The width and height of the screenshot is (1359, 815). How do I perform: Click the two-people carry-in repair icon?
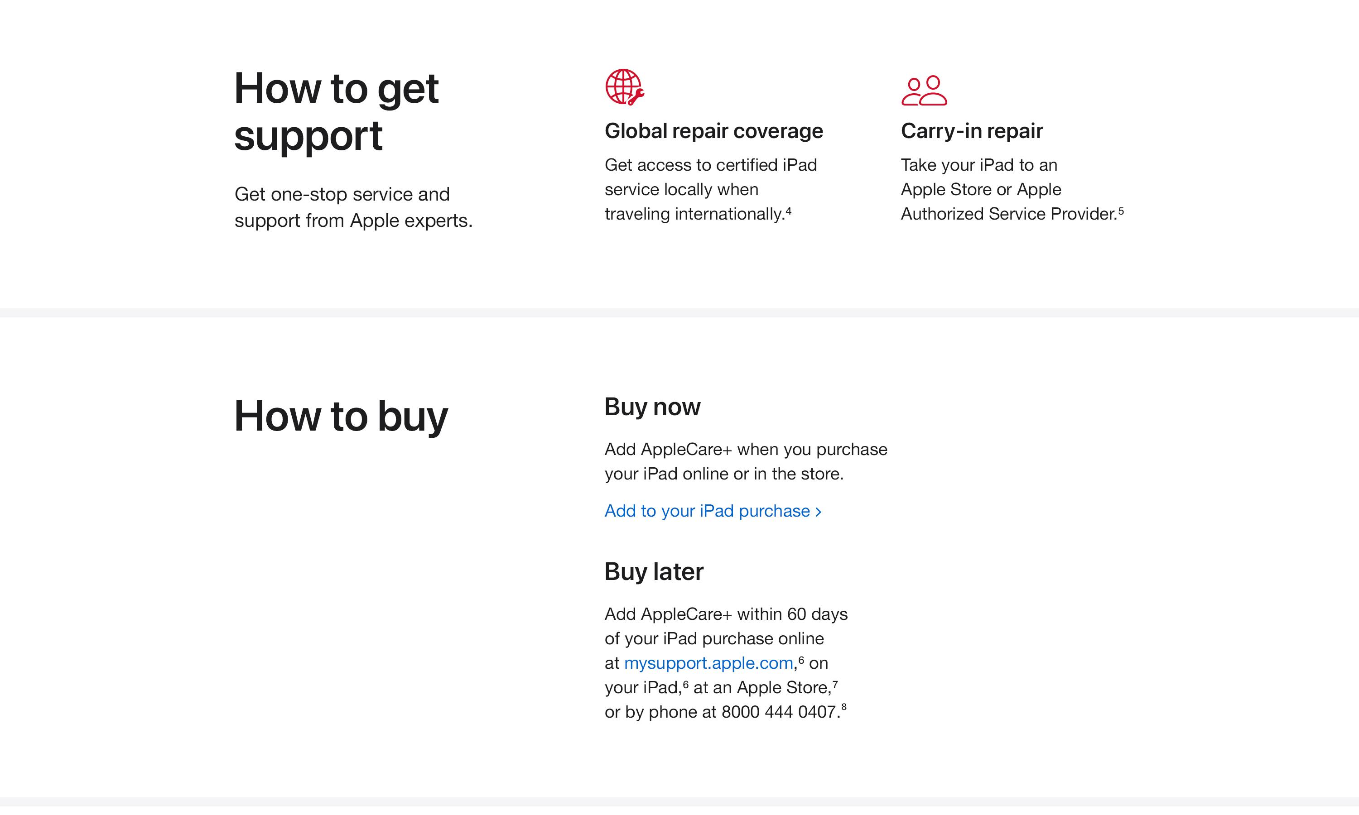[x=924, y=91]
